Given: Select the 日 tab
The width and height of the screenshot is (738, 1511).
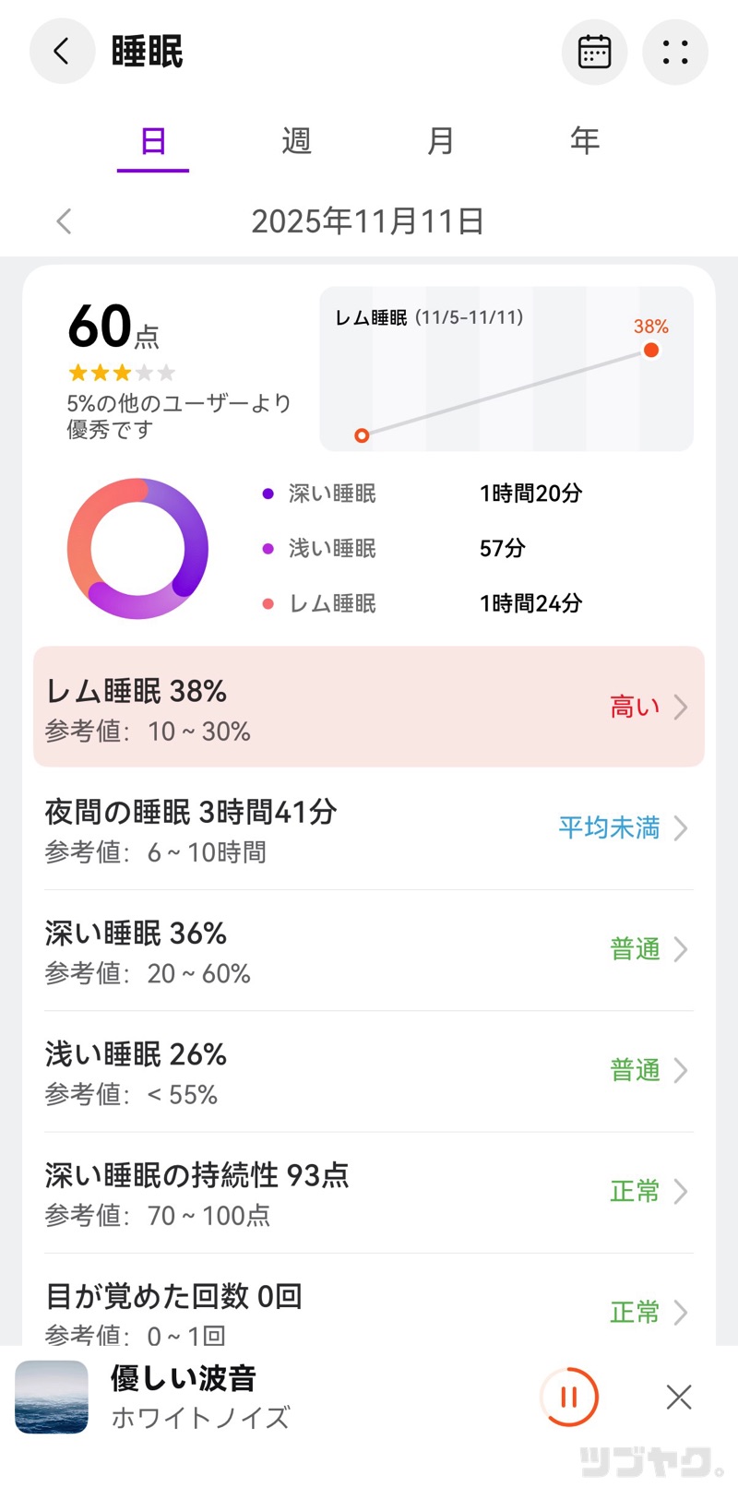Looking at the screenshot, I should 153,141.
